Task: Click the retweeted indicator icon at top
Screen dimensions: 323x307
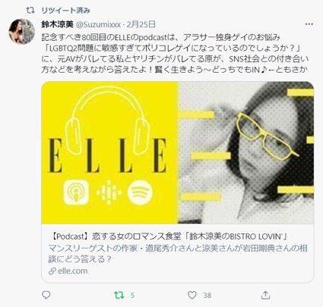Action: pos(30,11)
